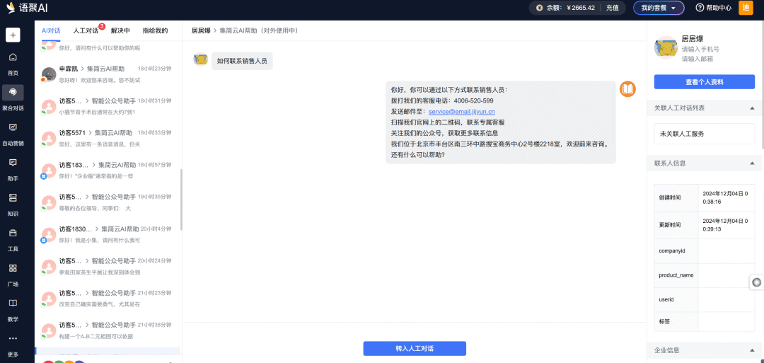
Task: Click 集简云AI帮助 breadcrumb in chat header
Action: click(259, 30)
